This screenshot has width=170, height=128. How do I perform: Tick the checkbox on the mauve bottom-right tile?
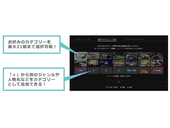click(152, 69)
